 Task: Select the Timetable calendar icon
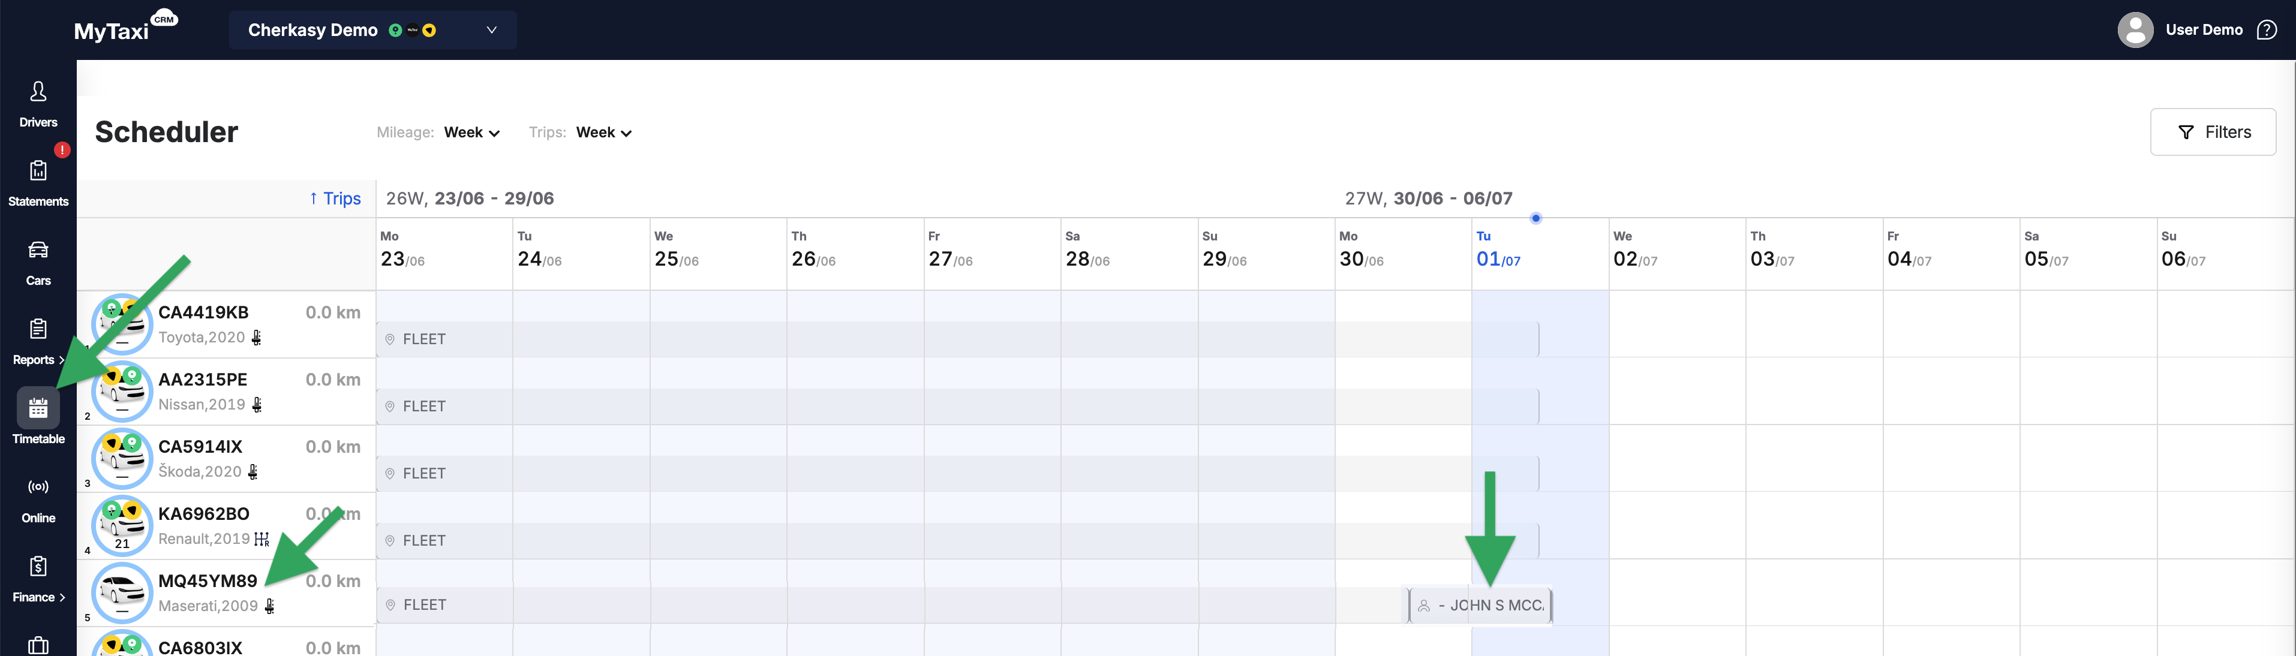(38, 408)
